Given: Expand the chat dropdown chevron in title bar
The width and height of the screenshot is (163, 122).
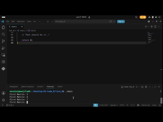Looking at the screenshot, I should pyautogui.click(x=114, y=21).
